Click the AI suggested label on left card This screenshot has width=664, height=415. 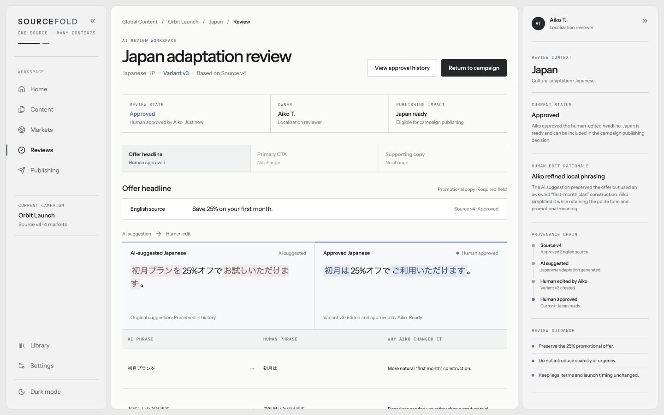click(292, 253)
